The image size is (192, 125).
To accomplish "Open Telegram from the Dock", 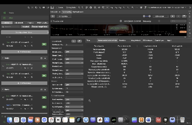I will 86,120.
